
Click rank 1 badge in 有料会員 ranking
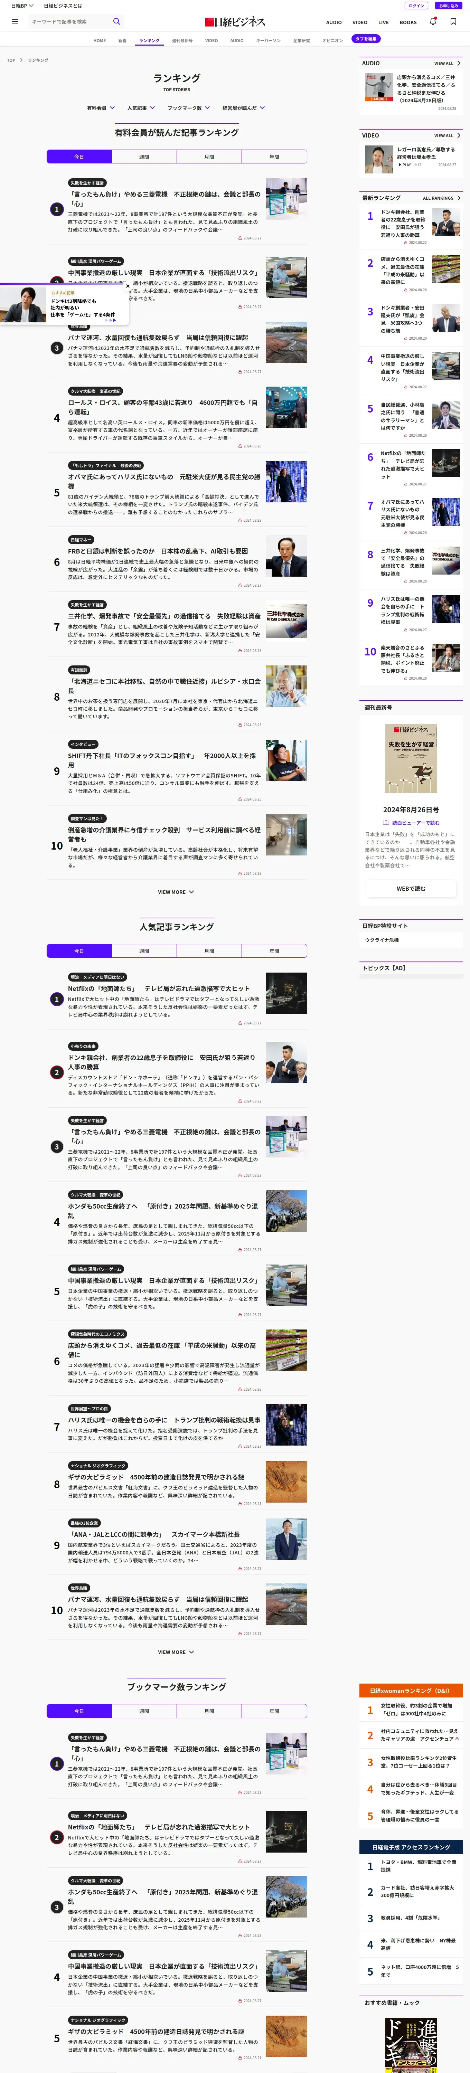point(56,209)
